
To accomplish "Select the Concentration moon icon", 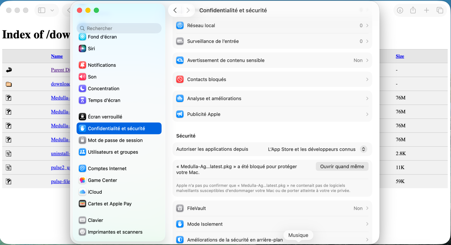I will pos(82,89).
